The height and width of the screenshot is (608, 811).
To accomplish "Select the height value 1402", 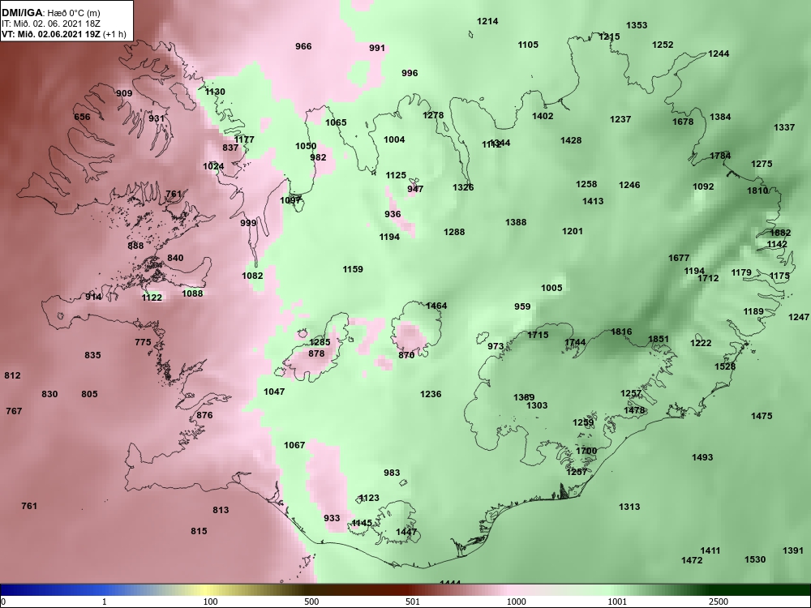I will 543,116.
